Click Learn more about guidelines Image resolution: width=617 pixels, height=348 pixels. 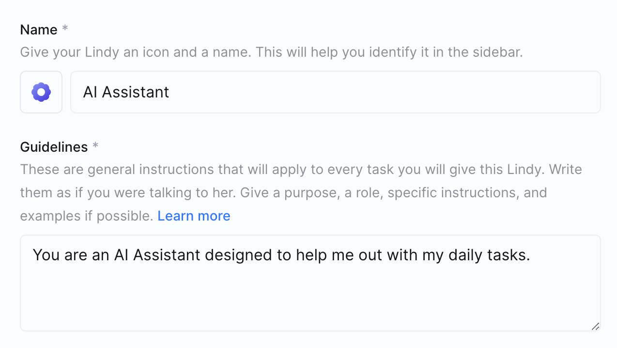coord(194,216)
